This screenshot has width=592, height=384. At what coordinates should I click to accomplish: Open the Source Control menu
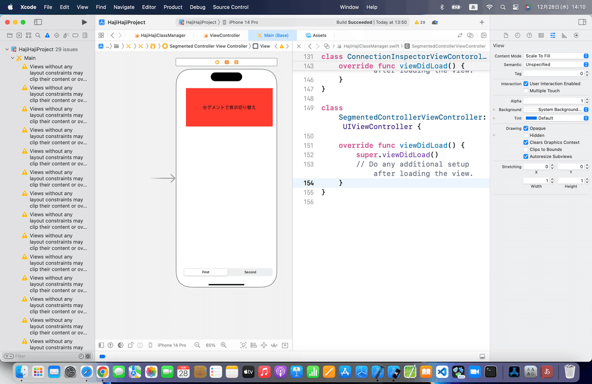pos(230,7)
